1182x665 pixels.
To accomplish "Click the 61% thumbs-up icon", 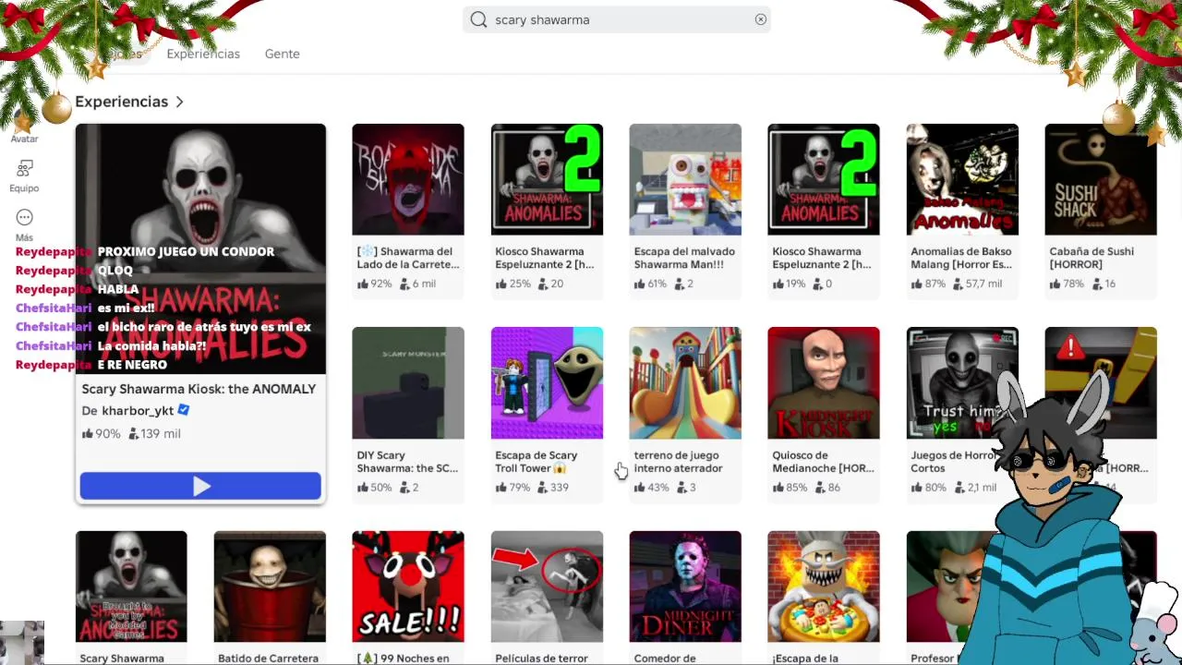I will click(x=639, y=284).
